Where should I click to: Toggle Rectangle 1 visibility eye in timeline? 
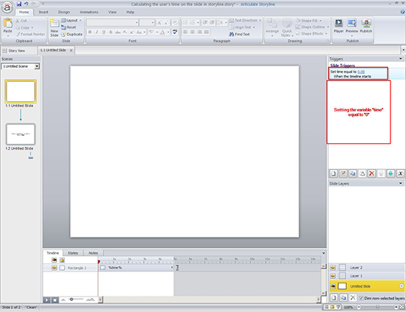[x=54, y=268]
